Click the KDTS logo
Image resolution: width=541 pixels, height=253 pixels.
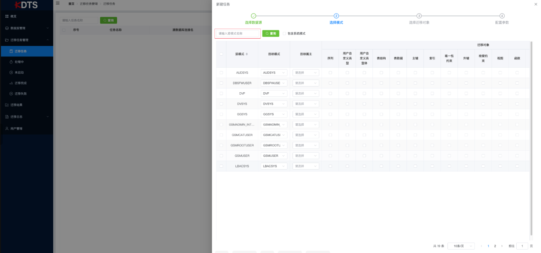pyautogui.click(x=26, y=5)
